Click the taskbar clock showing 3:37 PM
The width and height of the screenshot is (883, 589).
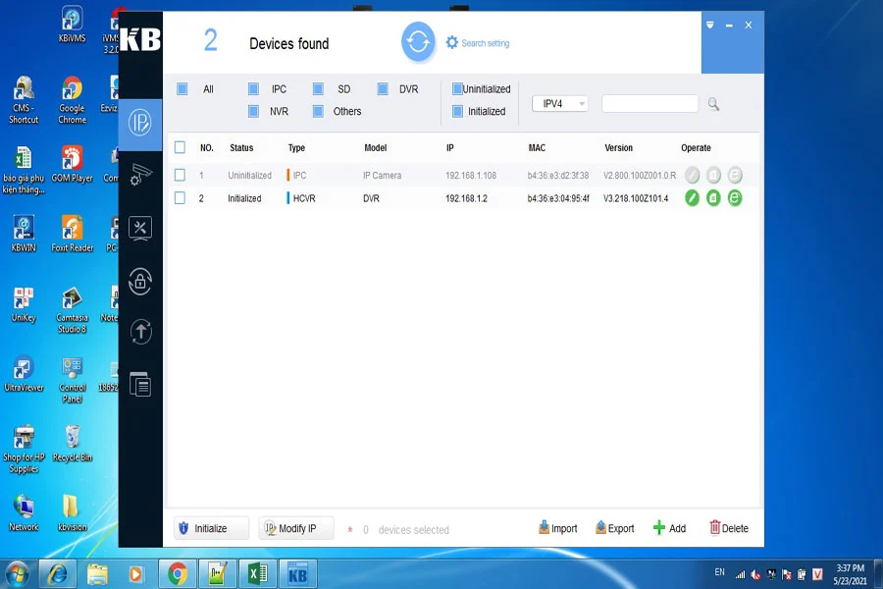pyautogui.click(x=851, y=574)
